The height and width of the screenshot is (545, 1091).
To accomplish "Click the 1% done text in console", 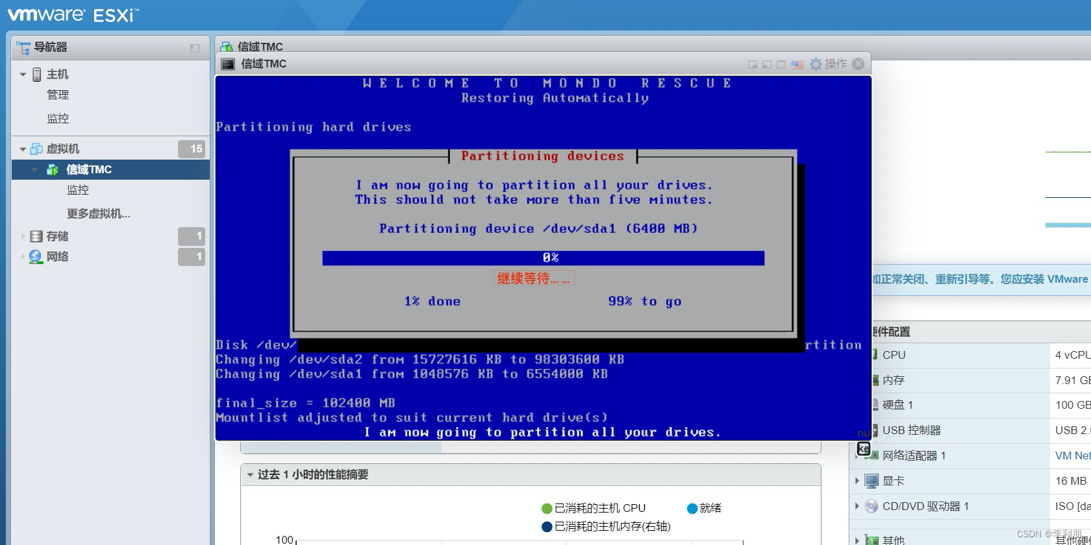I will (x=433, y=302).
